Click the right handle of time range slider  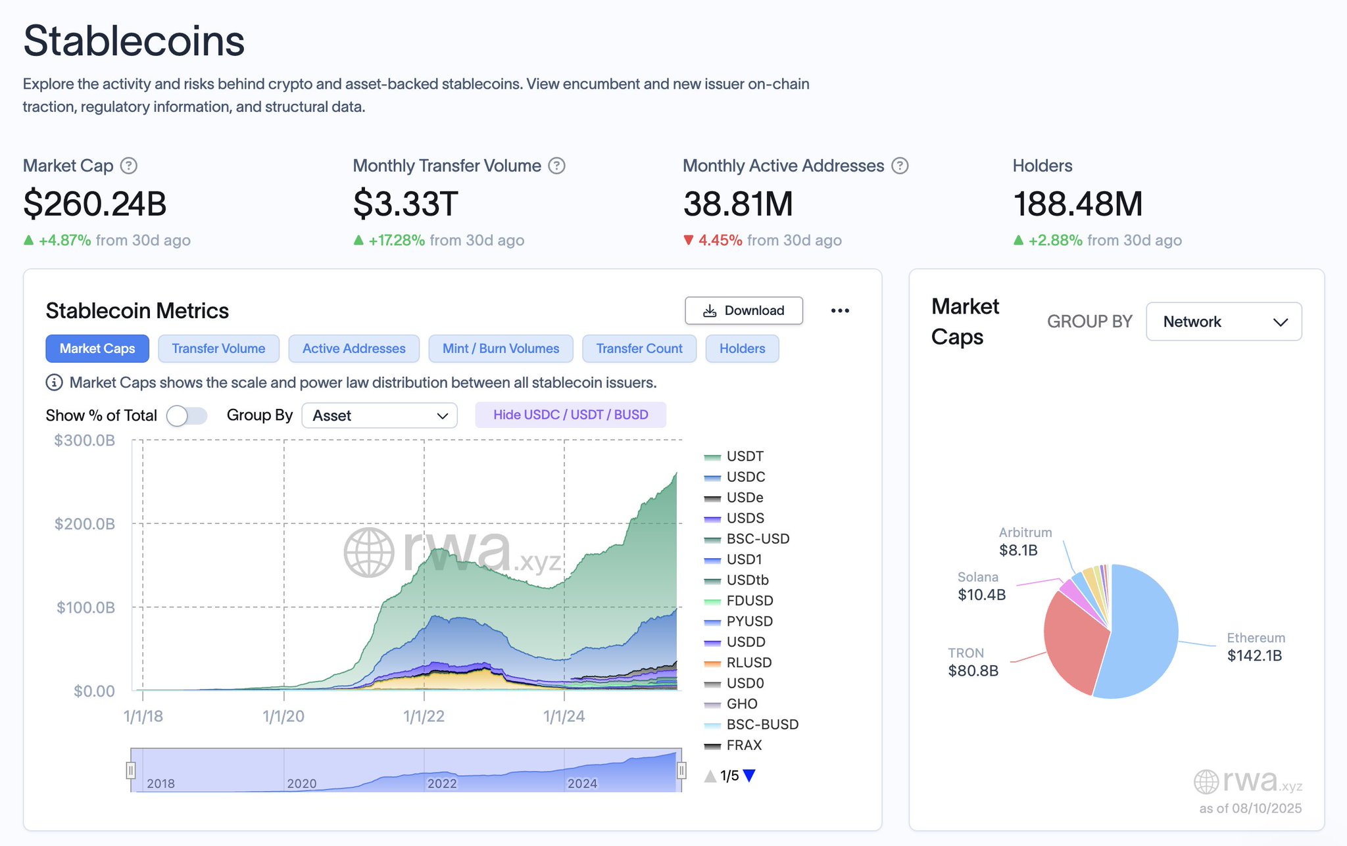pos(681,770)
